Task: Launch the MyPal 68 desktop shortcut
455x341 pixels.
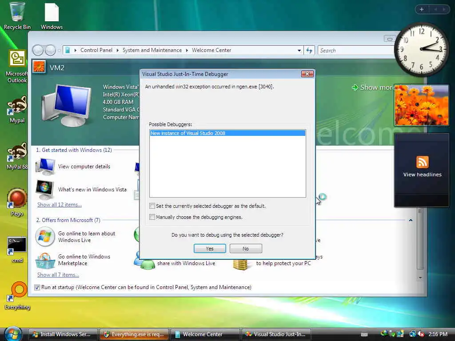Action: [x=17, y=156]
